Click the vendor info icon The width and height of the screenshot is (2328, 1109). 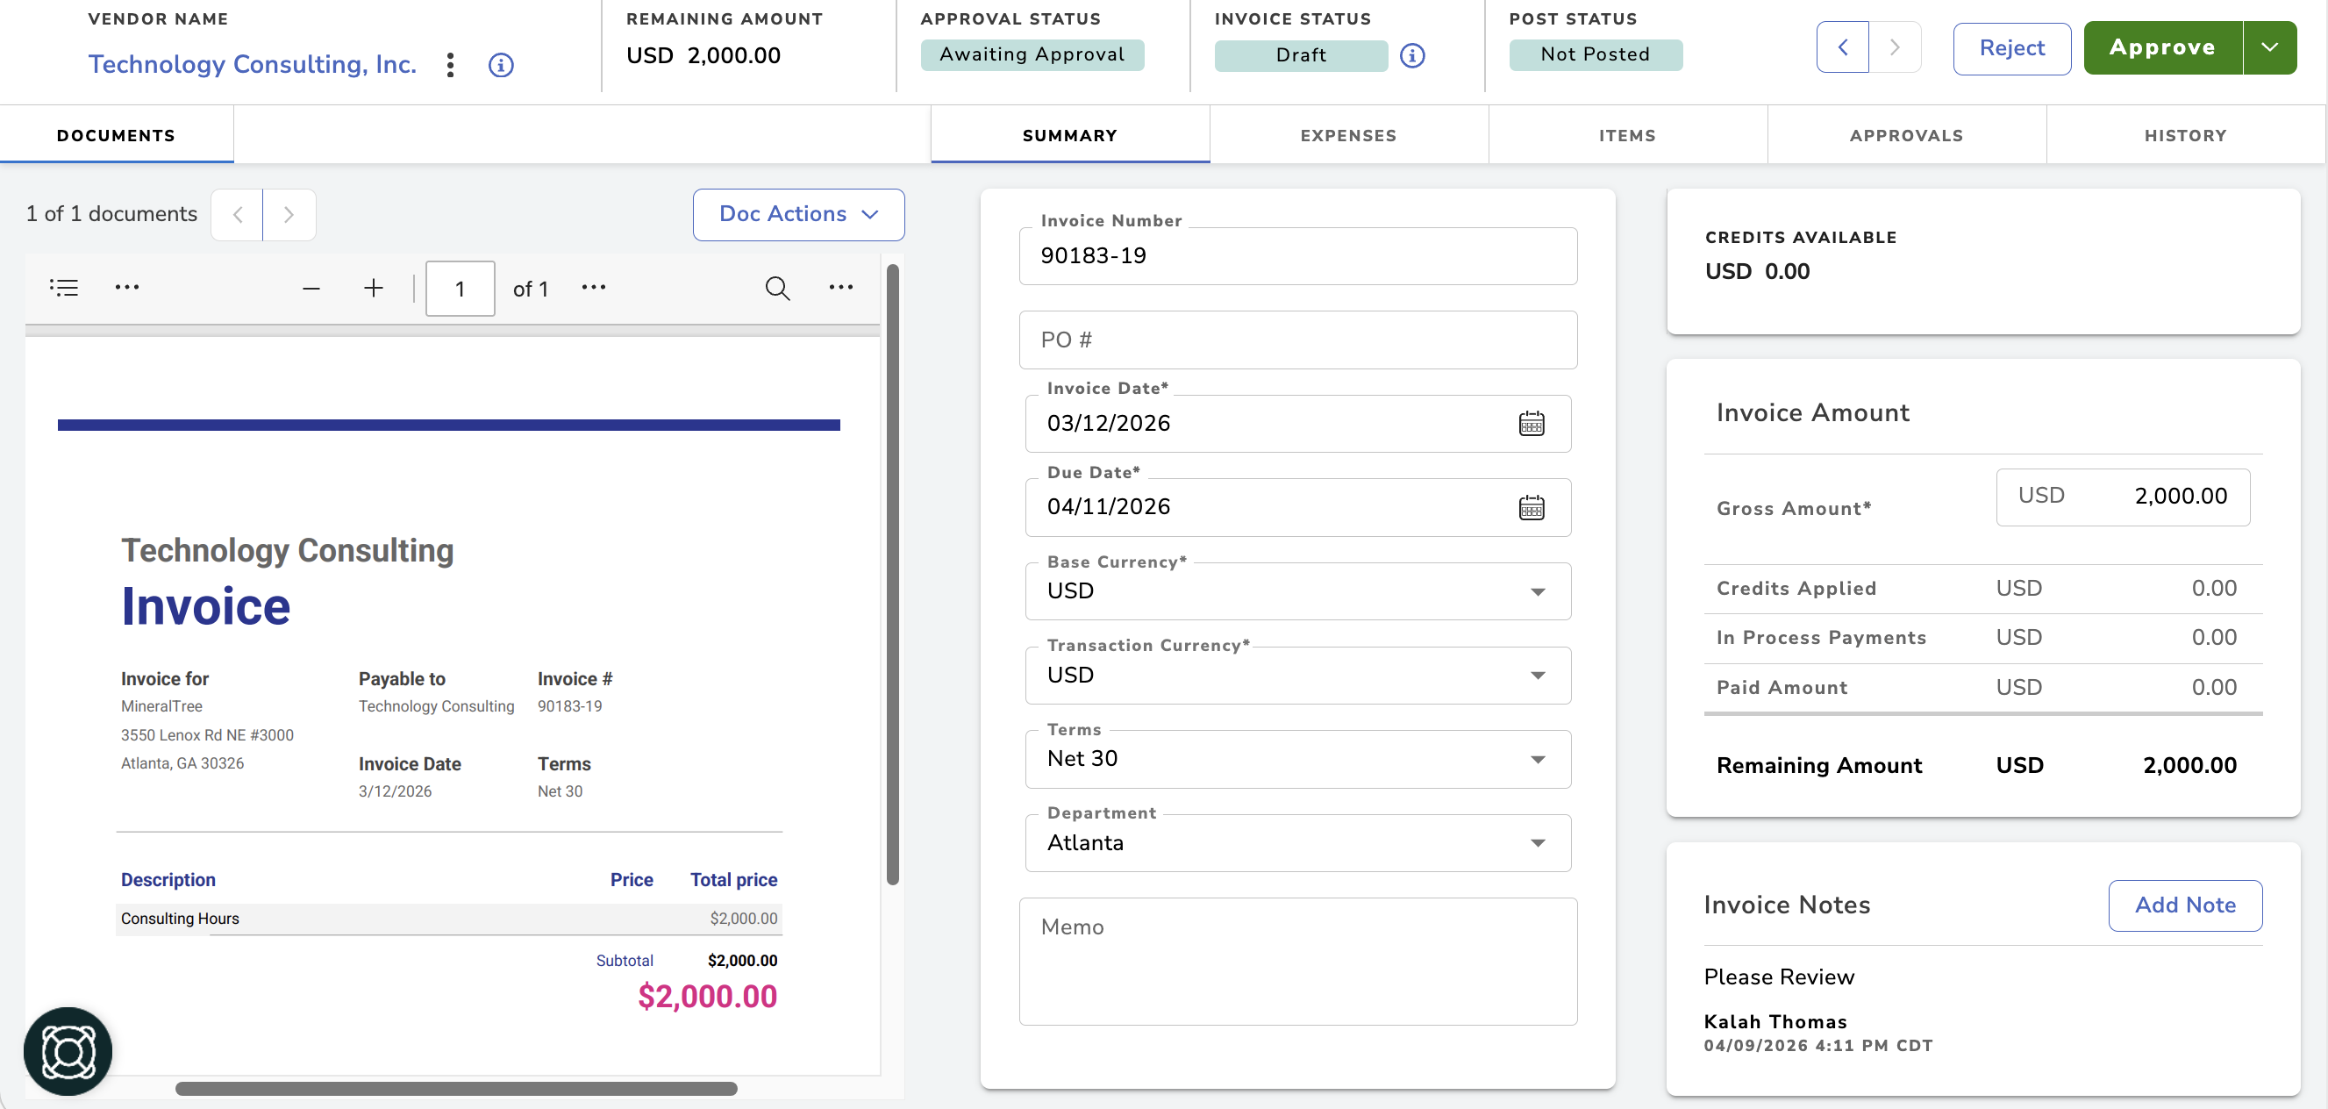tap(501, 65)
